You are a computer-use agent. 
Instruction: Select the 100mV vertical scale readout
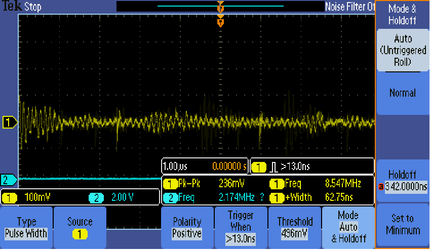37,197
